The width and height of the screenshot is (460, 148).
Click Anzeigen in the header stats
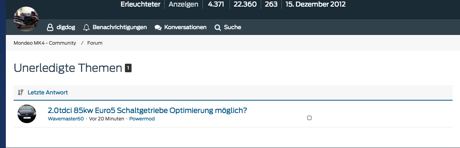point(183,4)
